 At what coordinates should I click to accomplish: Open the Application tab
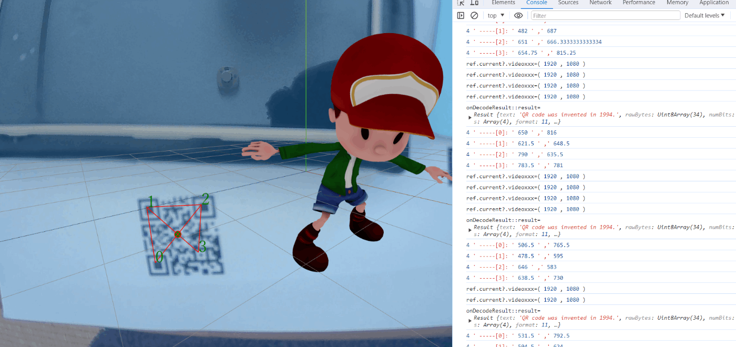[x=713, y=3]
